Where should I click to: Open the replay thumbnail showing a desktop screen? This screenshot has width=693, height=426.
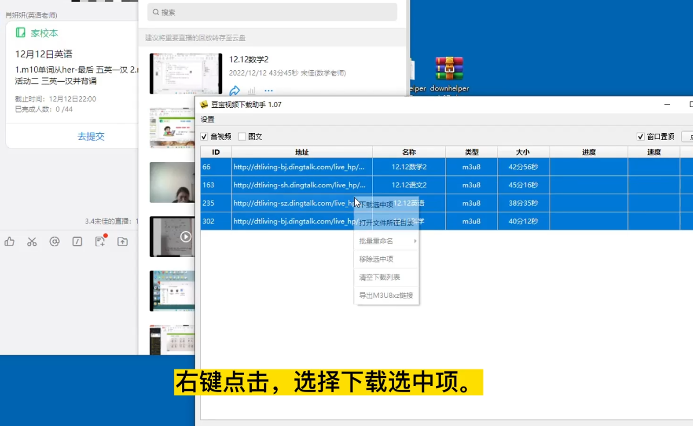(x=172, y=291)
